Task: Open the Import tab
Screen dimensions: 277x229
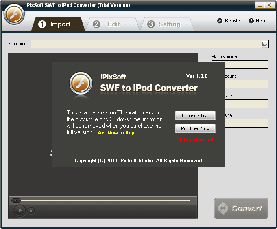Action: [58, 24]
